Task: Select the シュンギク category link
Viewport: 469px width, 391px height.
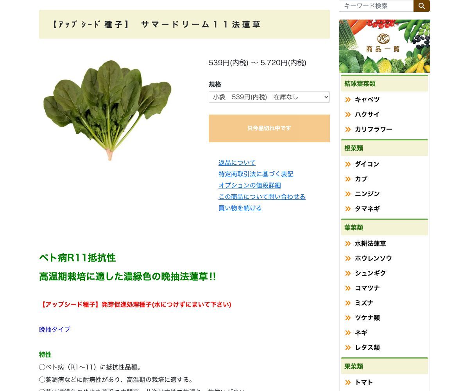Action: pos(370,273)
